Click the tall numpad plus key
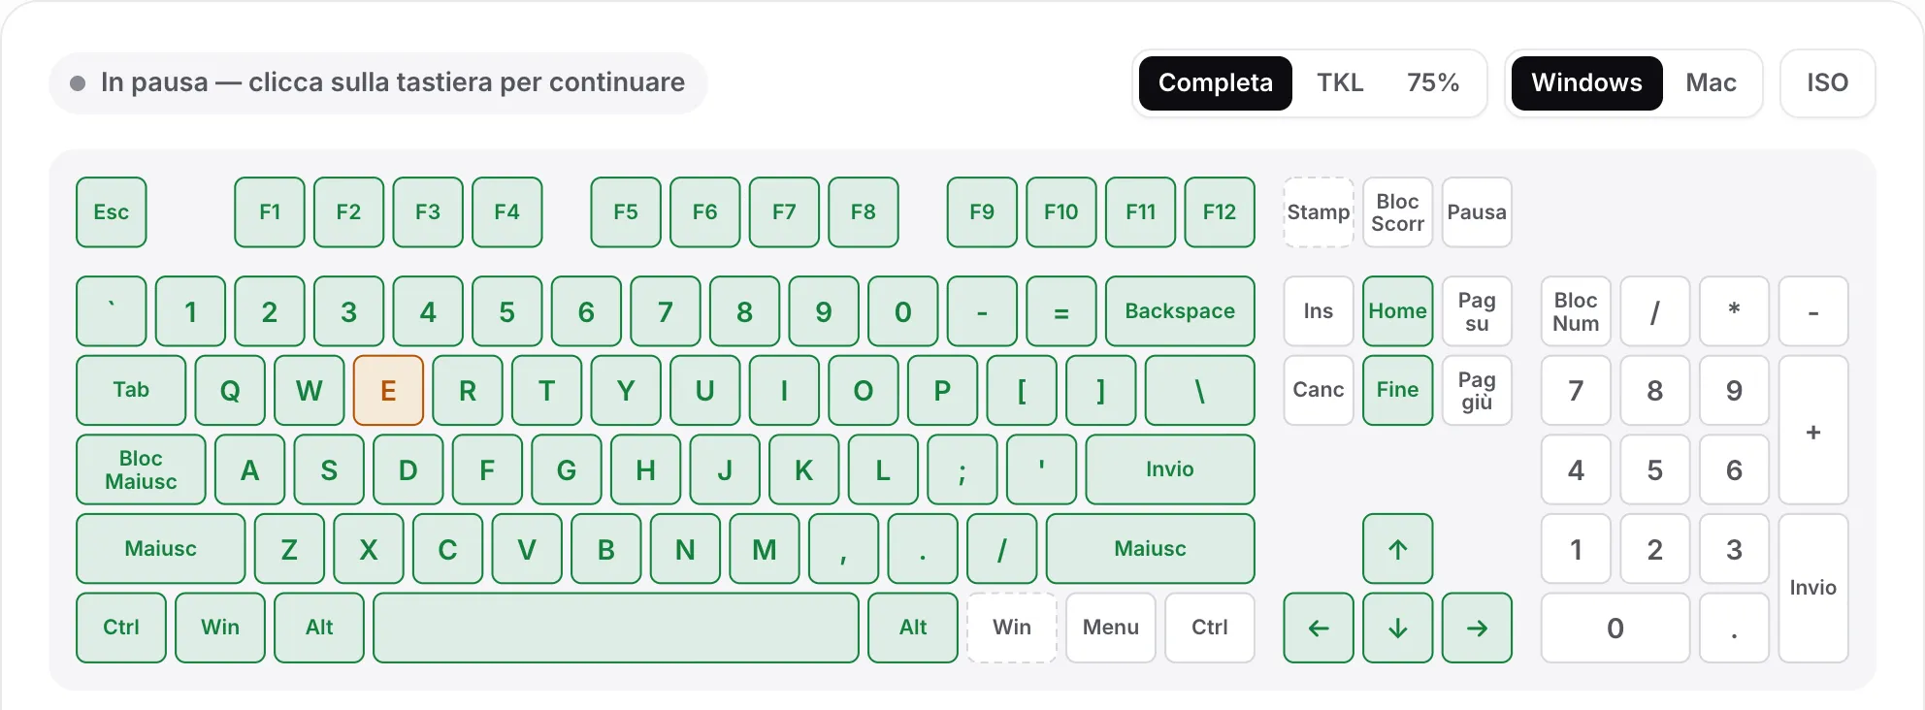Image resolution: width=1925 pixels, height=710 pixels. (x=1812, y=430)
